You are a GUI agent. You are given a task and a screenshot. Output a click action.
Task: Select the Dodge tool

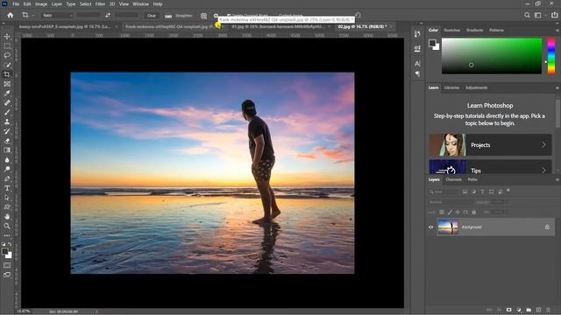[x=7, y=169]
